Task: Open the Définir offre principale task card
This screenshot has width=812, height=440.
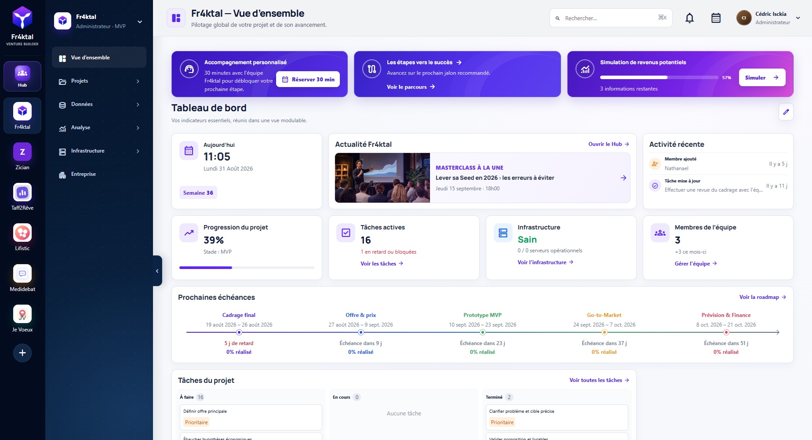Action: pos(251,417)
